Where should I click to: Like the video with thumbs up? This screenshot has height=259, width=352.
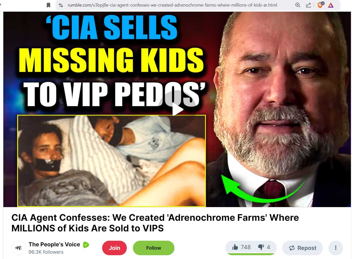coord(241,247)
